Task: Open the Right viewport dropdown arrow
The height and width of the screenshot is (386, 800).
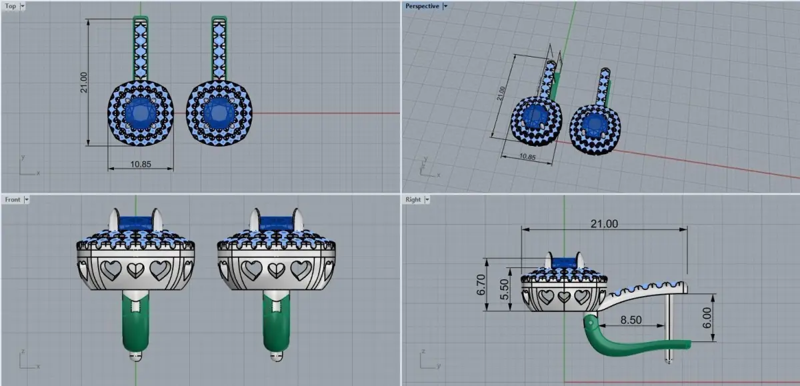Action: [x=427, y=199]
